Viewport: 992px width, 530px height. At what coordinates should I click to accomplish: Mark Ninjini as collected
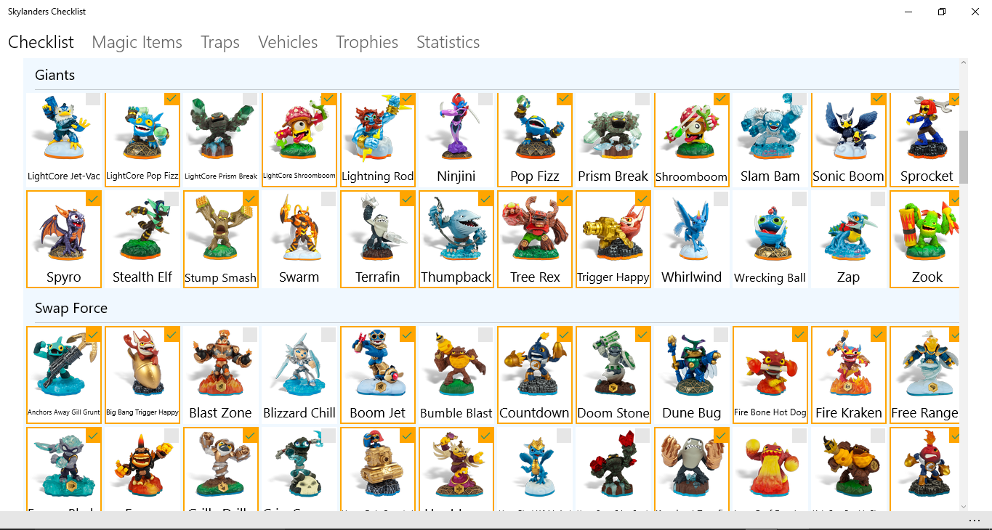tap(485, 98)
